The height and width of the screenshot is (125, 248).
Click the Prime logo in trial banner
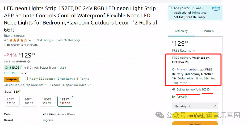(x=216, y=8)
